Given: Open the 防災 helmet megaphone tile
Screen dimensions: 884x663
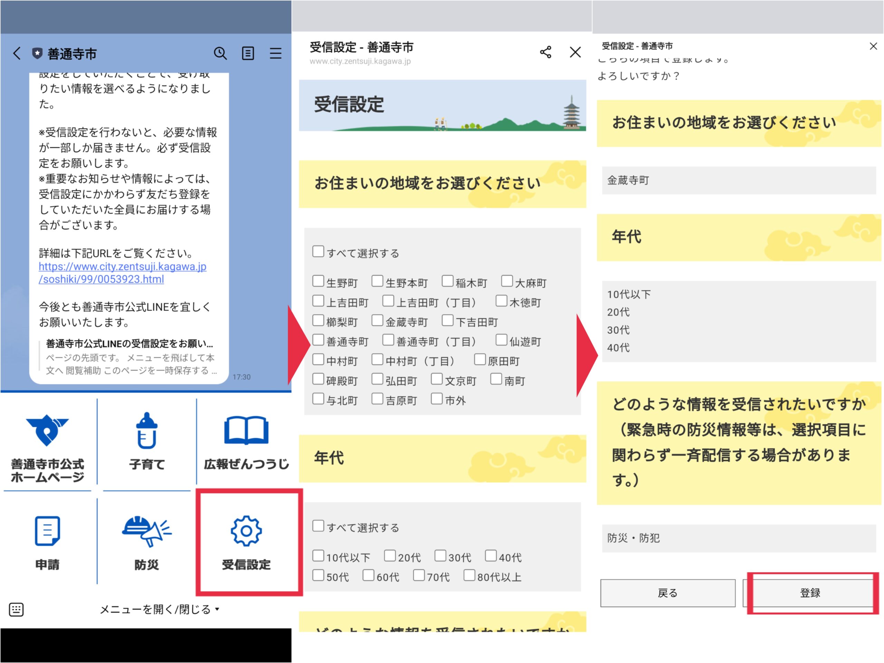Looking at the screenshot, I should pos(147,543).
